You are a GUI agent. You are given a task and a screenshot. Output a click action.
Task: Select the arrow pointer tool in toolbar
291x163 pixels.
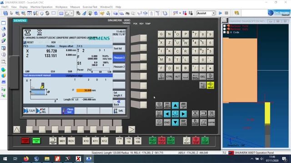(11, 13)
